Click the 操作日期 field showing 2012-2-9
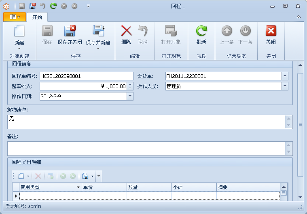Image resolution: width=307 pixels, height=214 pixels. click(x=83, y=97)
